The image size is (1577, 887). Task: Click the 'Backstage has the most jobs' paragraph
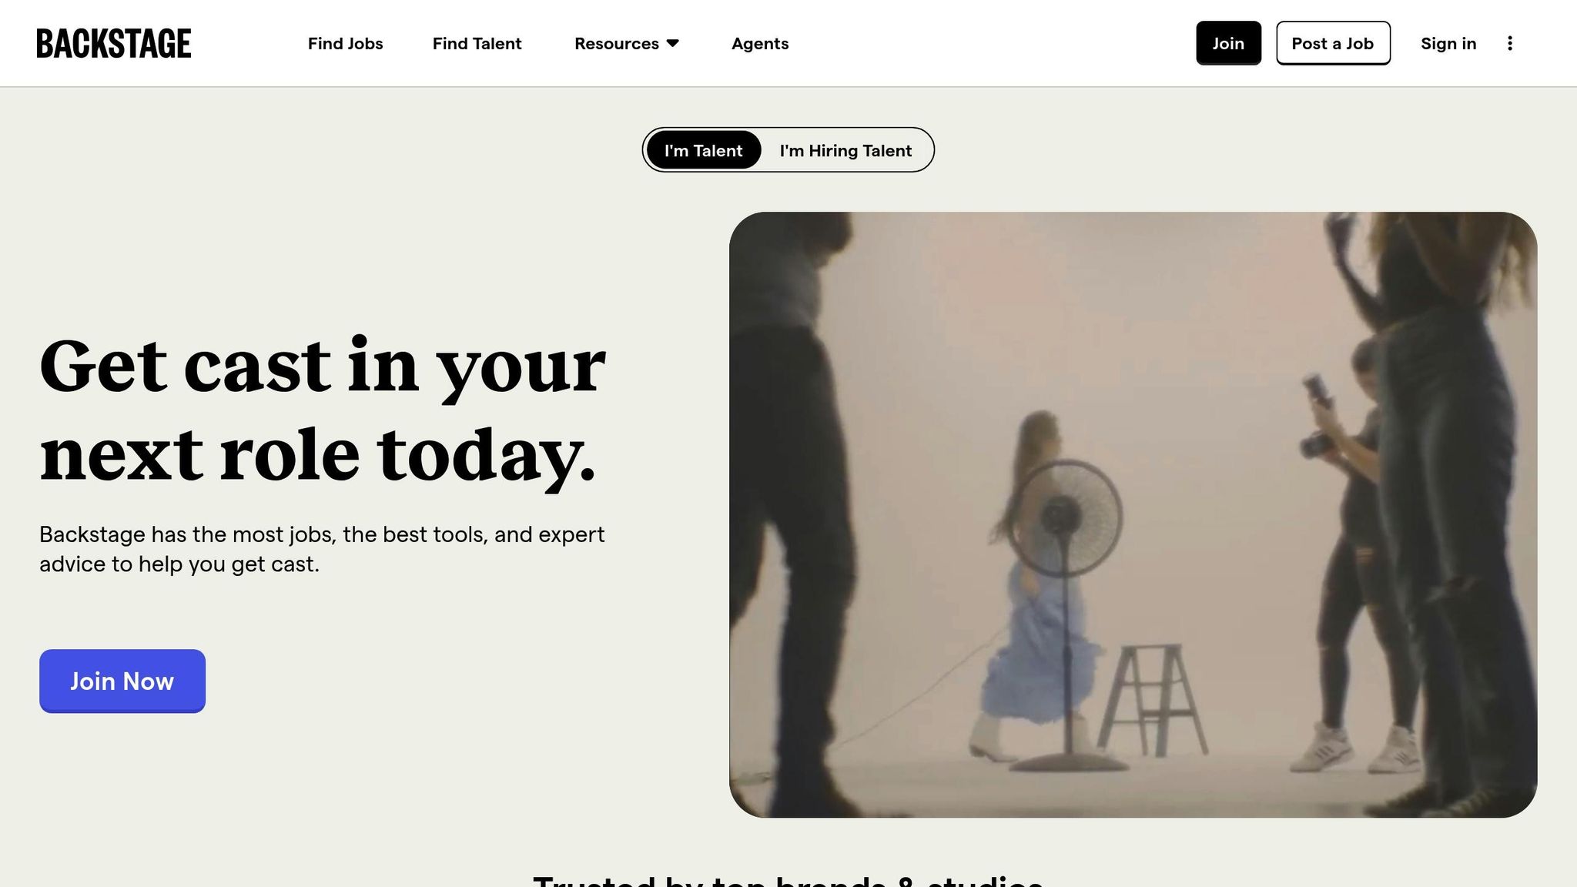[322, 549]
